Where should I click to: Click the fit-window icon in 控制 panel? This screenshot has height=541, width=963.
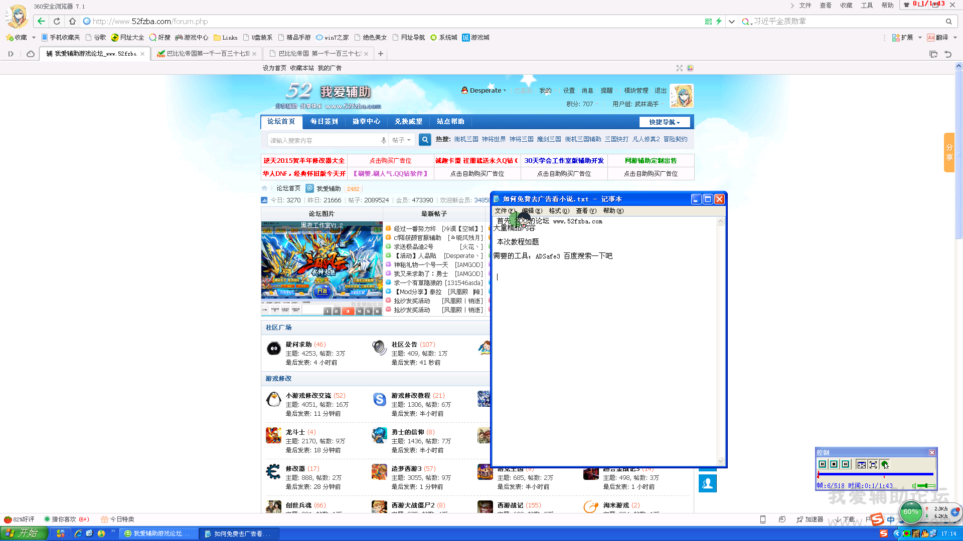click(861, 464)
